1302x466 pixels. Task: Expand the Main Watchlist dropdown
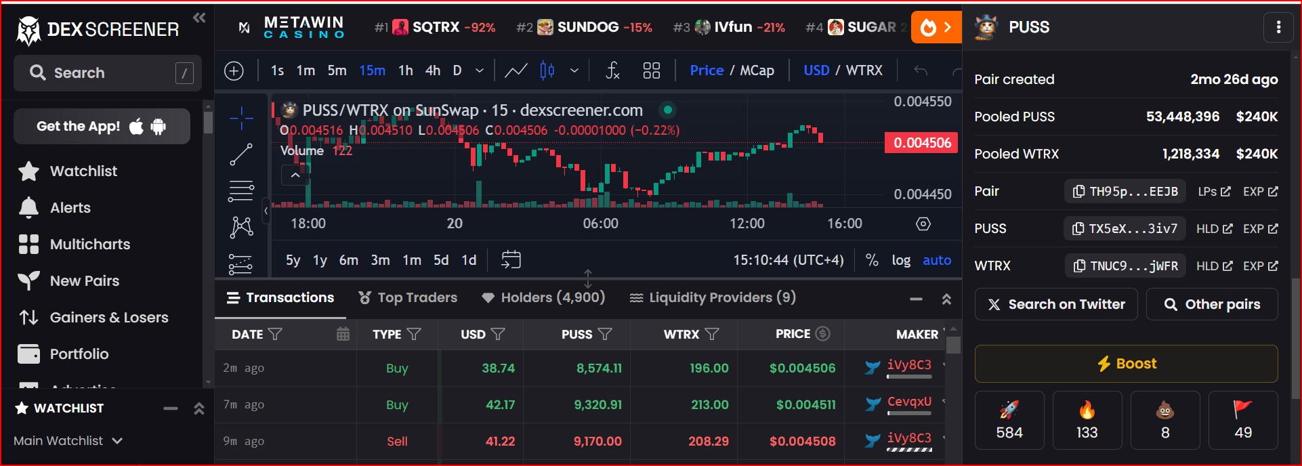(x=68, y=441)
